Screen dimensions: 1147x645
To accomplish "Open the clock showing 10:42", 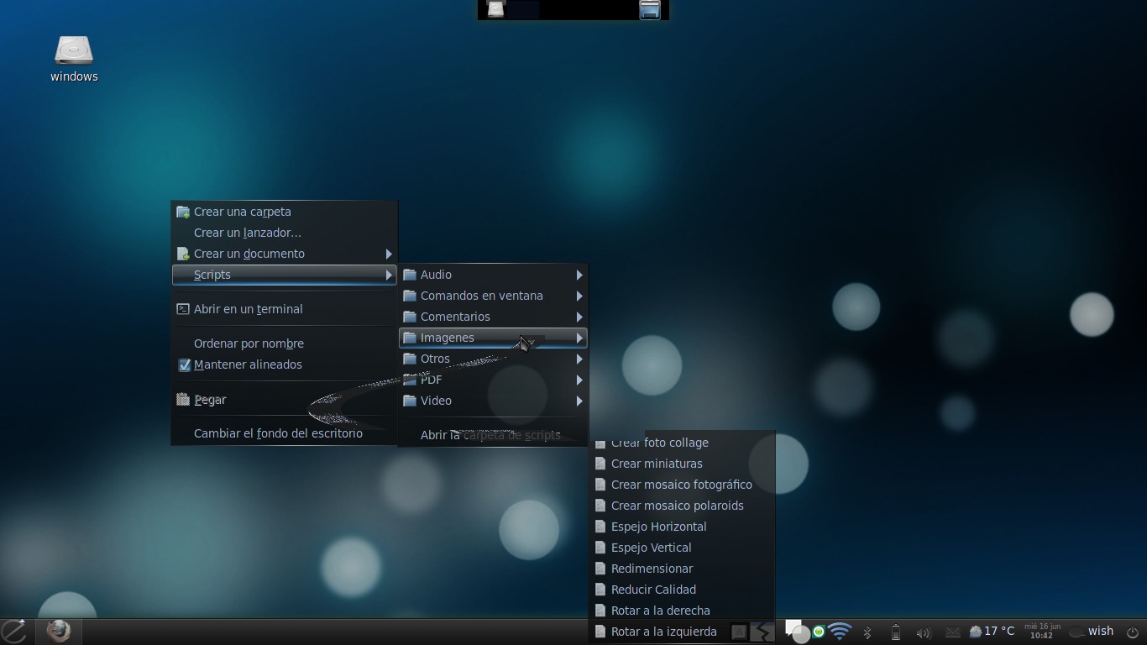I will [1042, 632].
